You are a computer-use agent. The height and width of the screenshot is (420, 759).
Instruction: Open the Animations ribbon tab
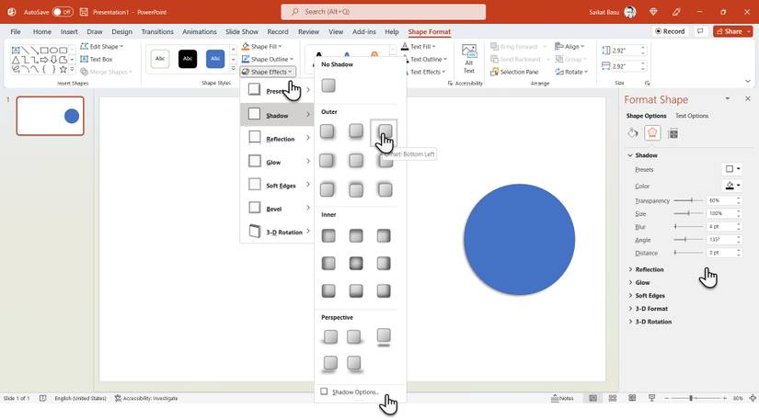(200, 32)
